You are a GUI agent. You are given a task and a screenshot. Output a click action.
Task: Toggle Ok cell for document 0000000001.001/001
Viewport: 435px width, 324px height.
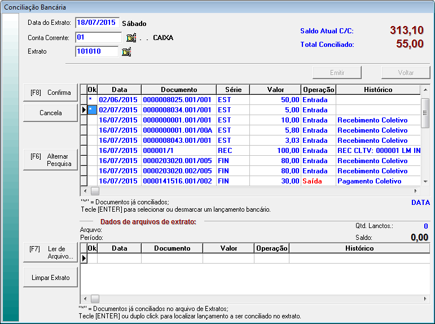[92, 120]
